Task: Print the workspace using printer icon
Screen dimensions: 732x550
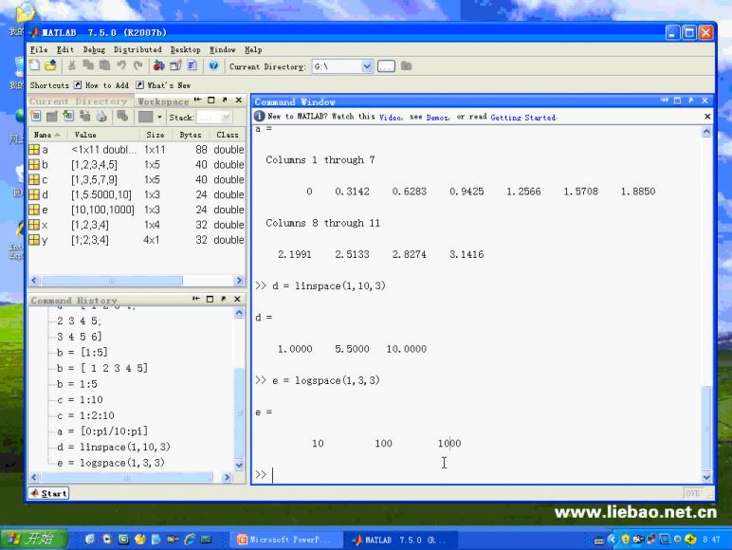Action: click(101, 117)
